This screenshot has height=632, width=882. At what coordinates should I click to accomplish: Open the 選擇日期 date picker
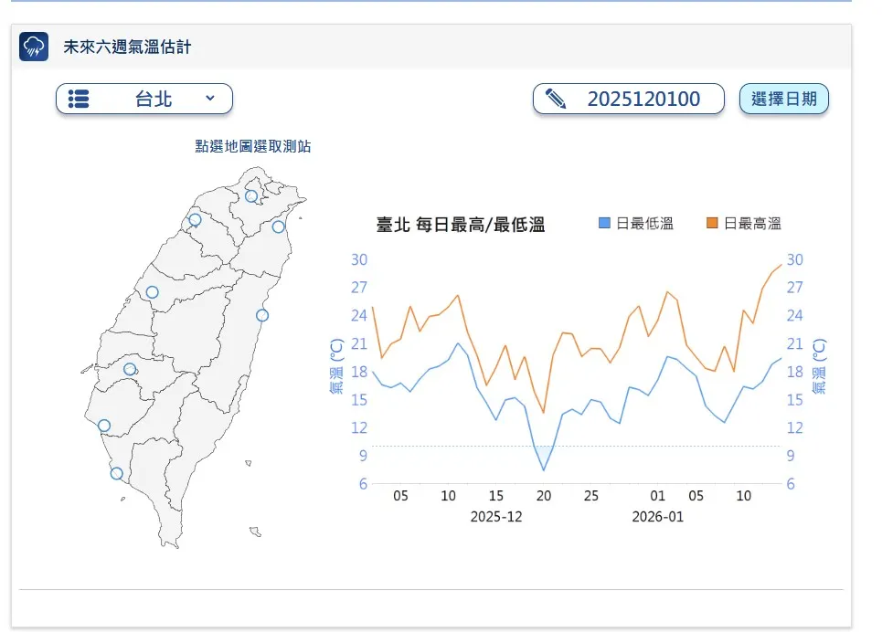coord(784,99)
